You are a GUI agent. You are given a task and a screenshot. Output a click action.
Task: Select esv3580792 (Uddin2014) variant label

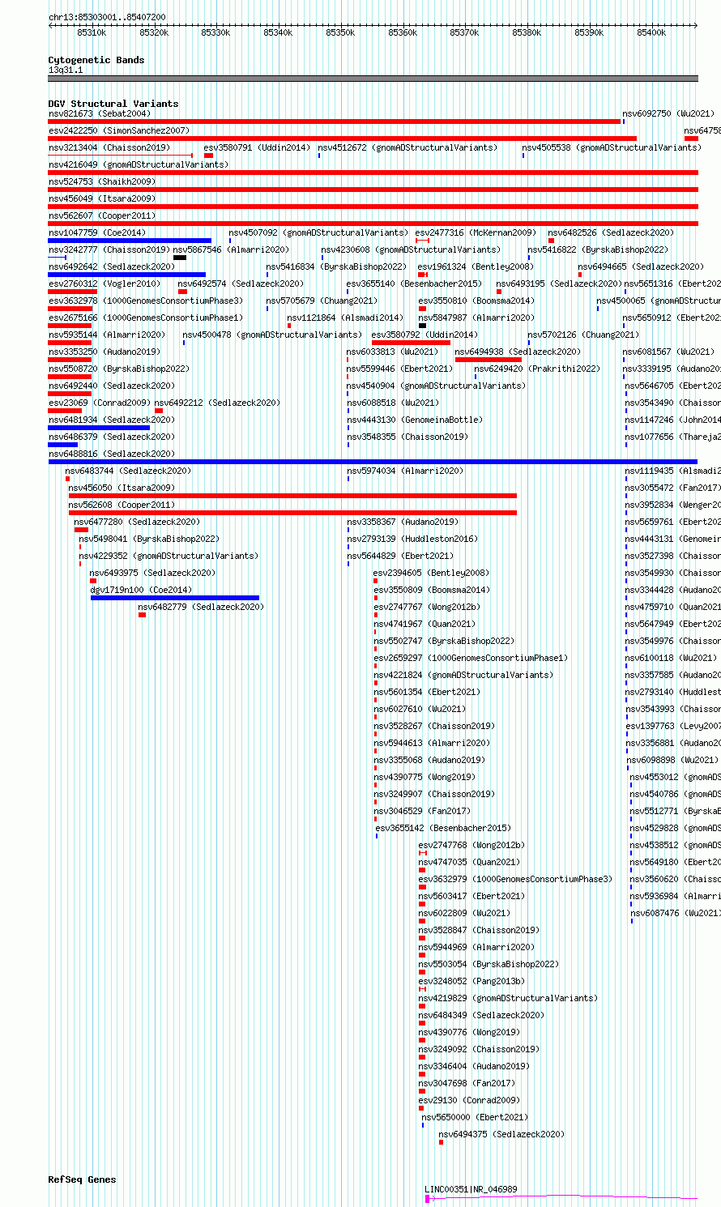tap(424, 335)
